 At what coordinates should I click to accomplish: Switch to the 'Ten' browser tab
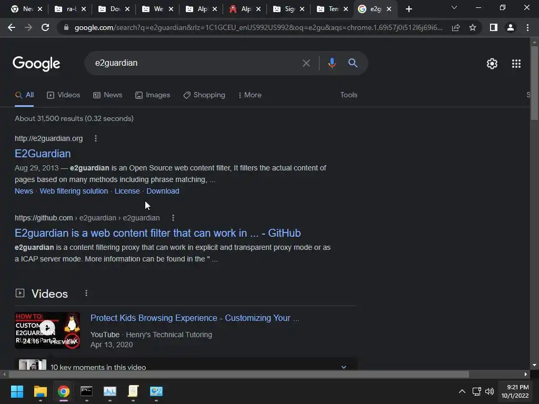(x=333, y=9)
